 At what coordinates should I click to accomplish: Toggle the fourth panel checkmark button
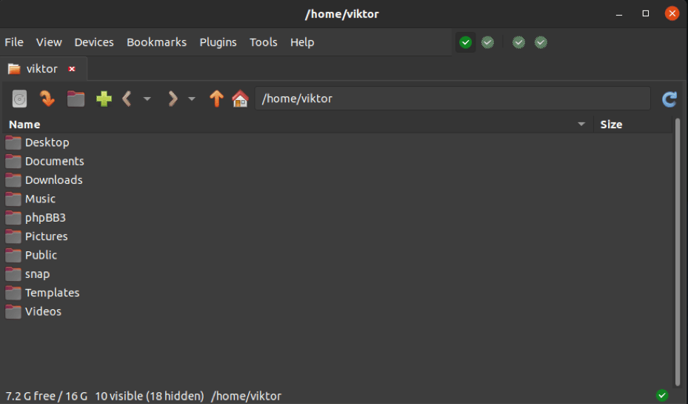(541, 42)
